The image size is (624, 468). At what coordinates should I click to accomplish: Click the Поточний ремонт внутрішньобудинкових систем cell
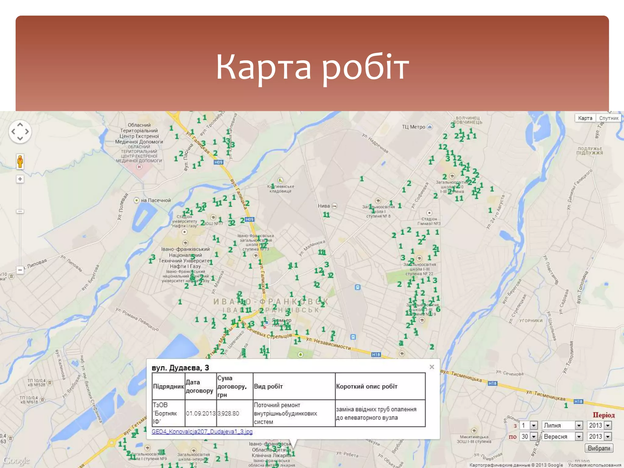[294, 413]
